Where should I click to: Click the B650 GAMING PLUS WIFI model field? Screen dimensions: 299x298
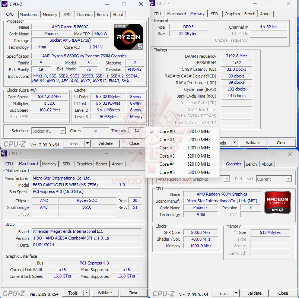[67, 185]
